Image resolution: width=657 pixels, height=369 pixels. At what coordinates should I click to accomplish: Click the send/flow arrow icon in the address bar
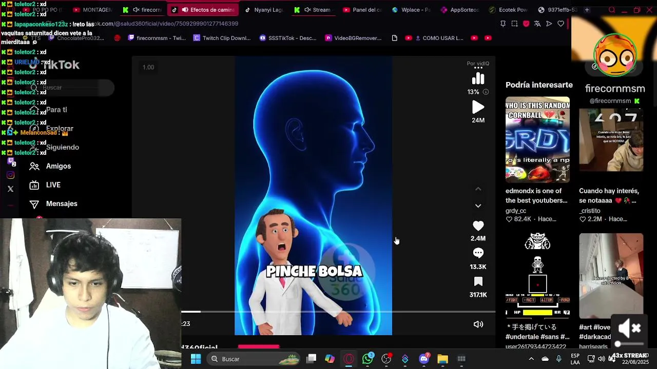(549, 24)
